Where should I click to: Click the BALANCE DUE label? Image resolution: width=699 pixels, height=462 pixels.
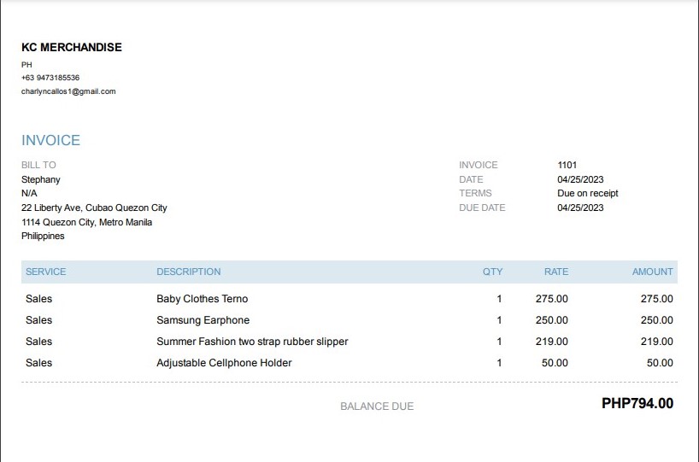coord(377,406)
